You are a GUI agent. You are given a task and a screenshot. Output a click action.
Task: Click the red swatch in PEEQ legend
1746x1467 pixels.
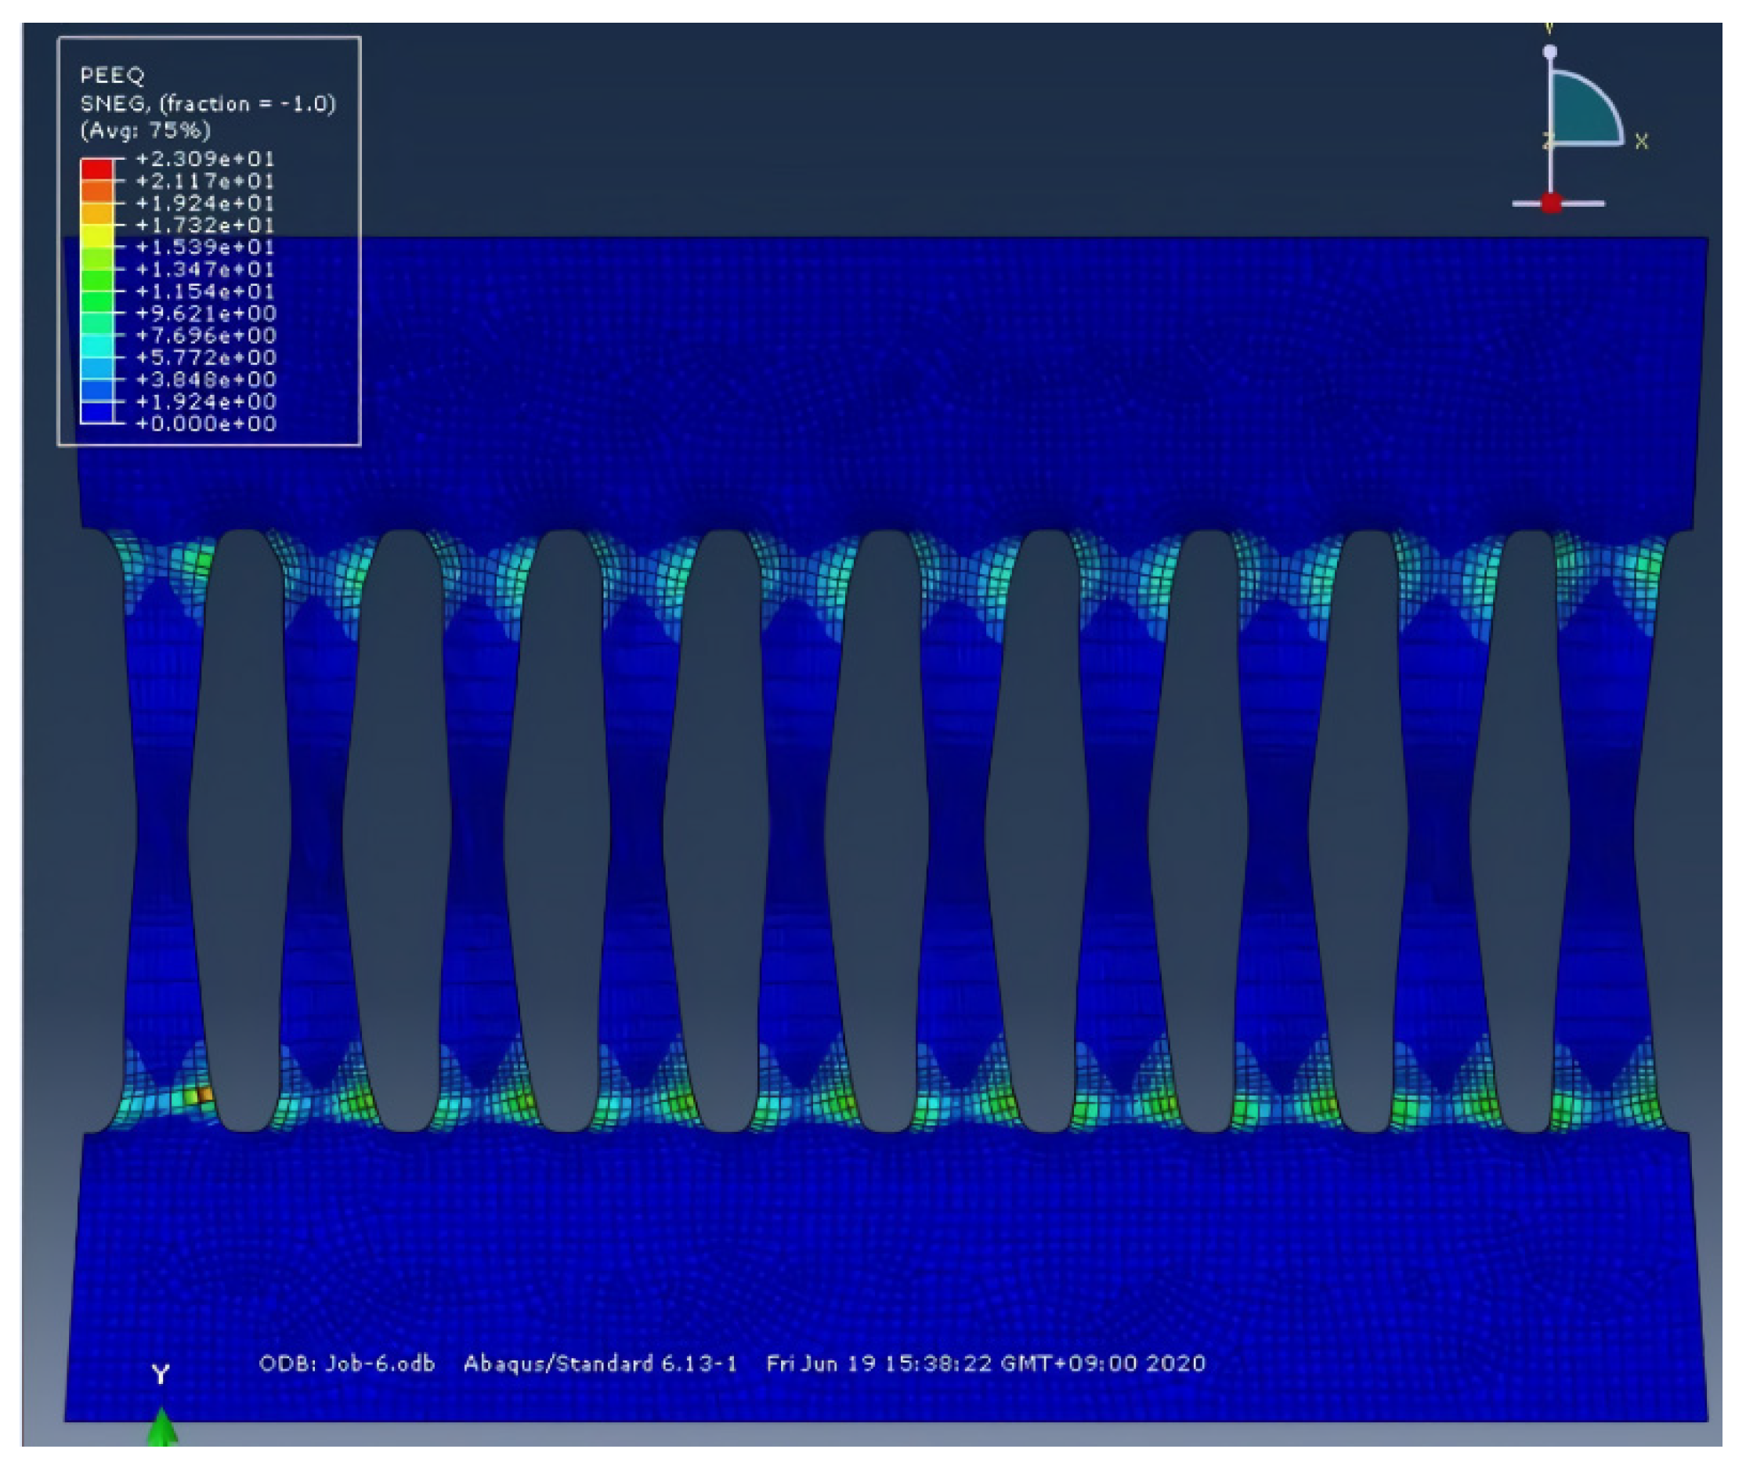(x=96, y=169)
